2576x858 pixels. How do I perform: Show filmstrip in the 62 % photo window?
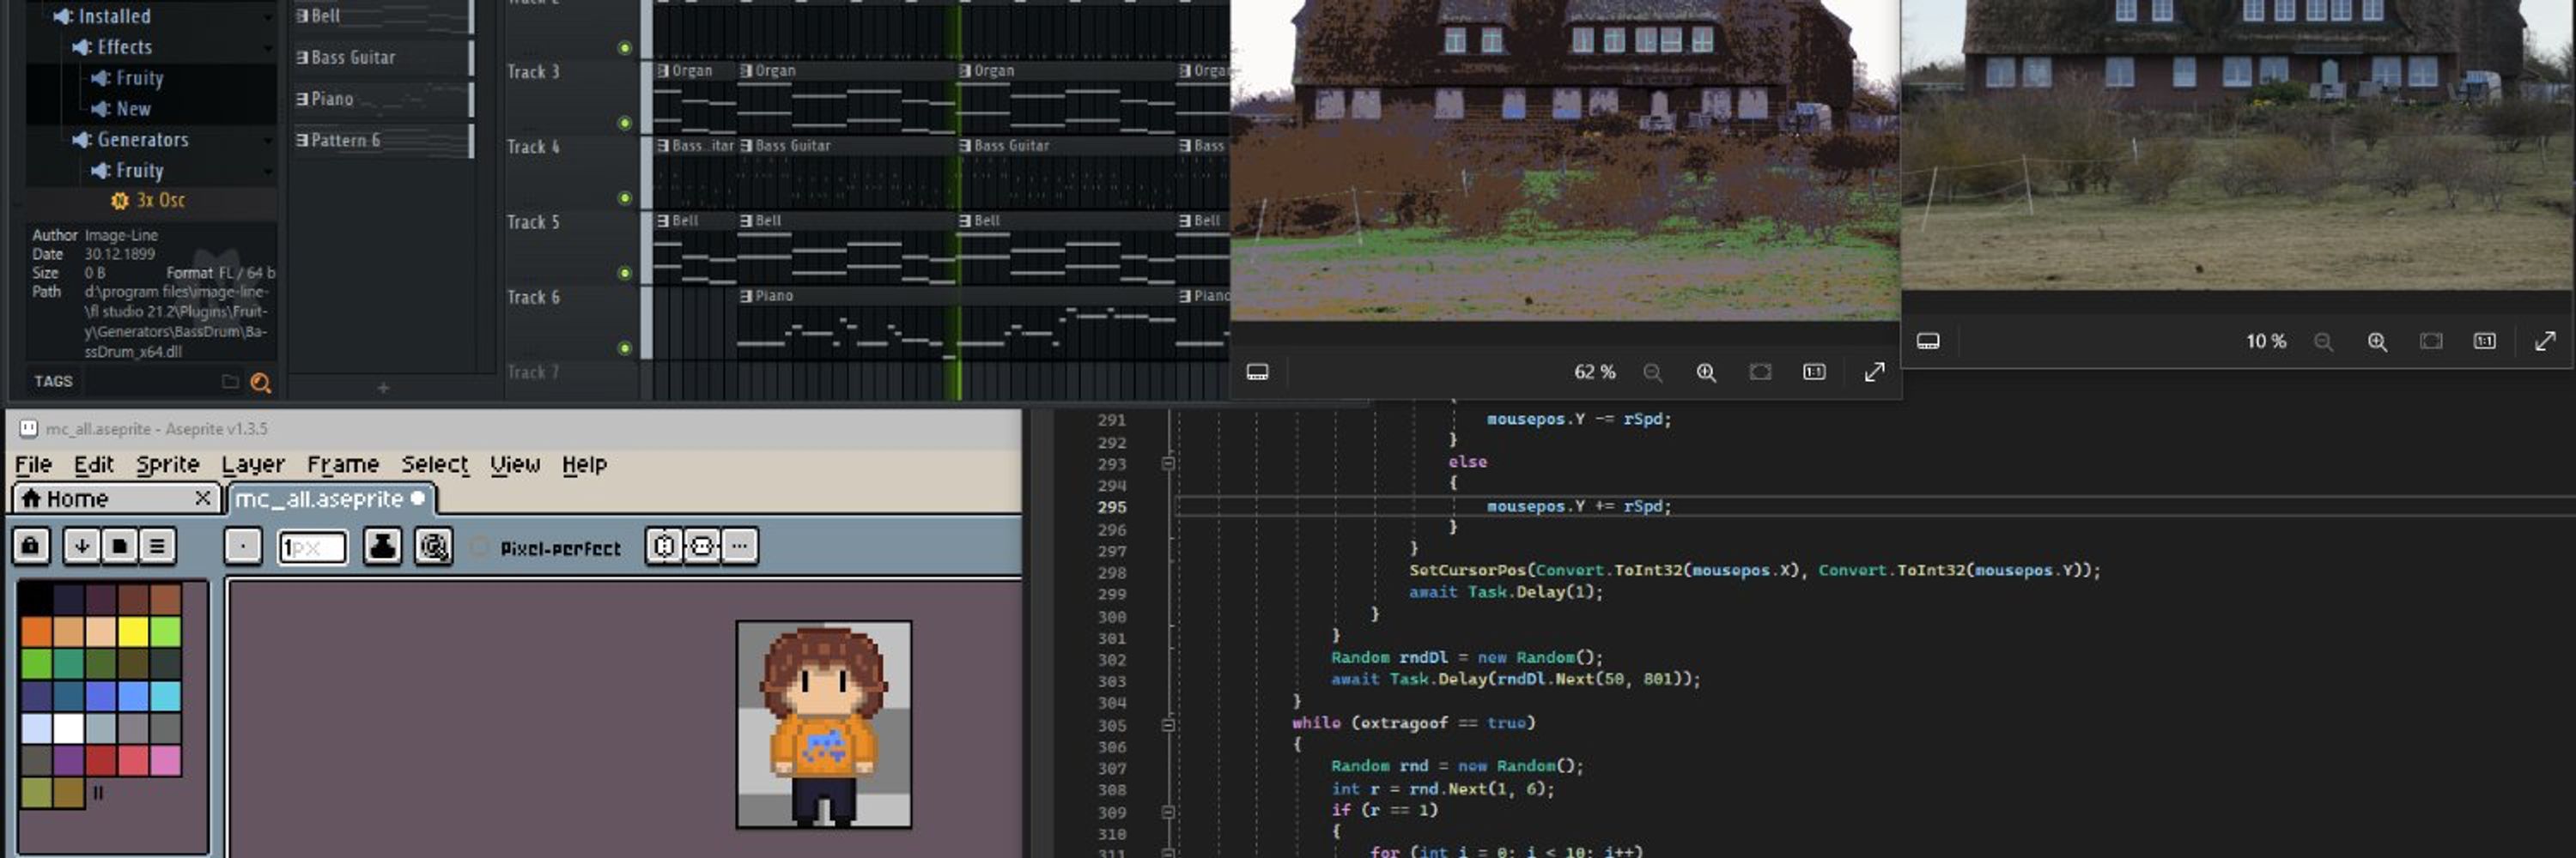pyautogui.click(x=1257, y=372)
